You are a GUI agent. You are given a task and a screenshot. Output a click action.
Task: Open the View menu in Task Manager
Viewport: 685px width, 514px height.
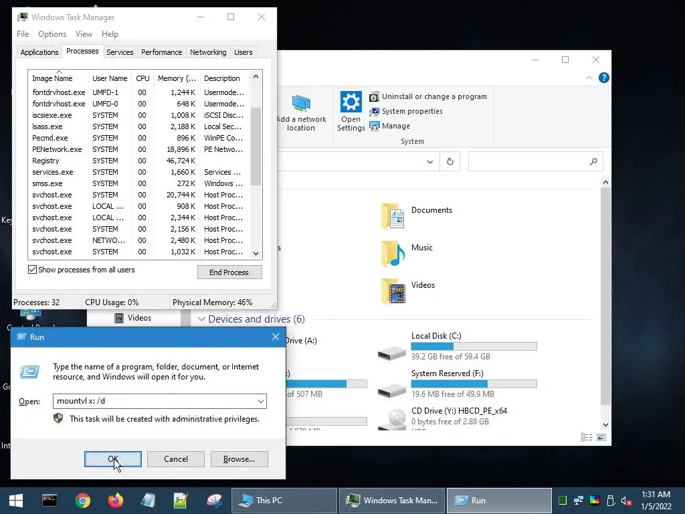click(x=84, y=34)
